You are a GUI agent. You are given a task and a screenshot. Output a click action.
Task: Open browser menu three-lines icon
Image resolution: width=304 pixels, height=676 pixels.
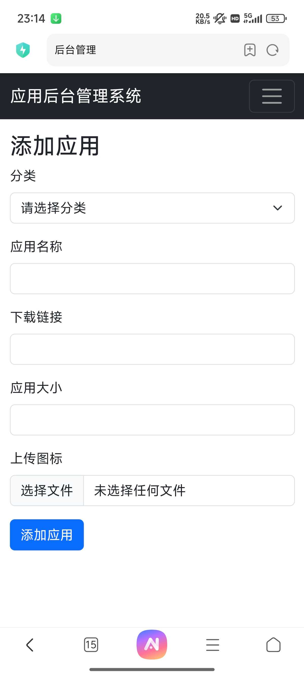[213, 645]
